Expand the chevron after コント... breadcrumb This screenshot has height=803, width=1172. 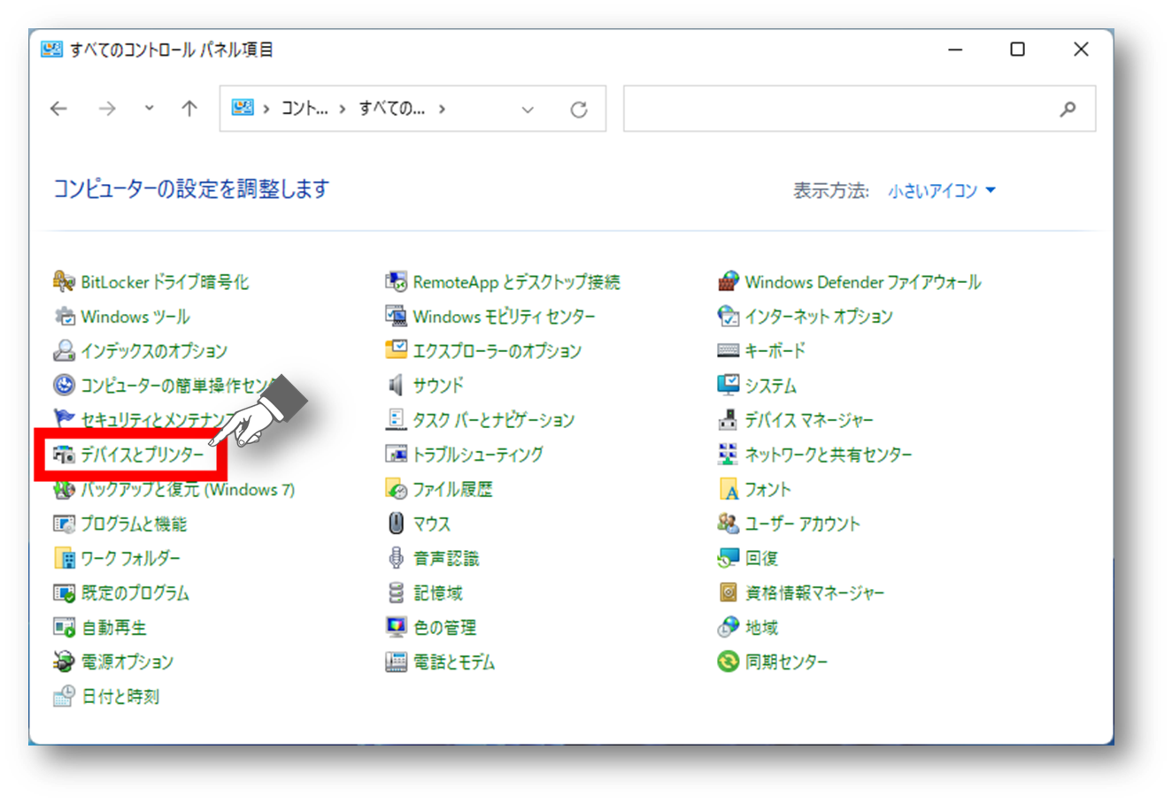coord(342,109)
